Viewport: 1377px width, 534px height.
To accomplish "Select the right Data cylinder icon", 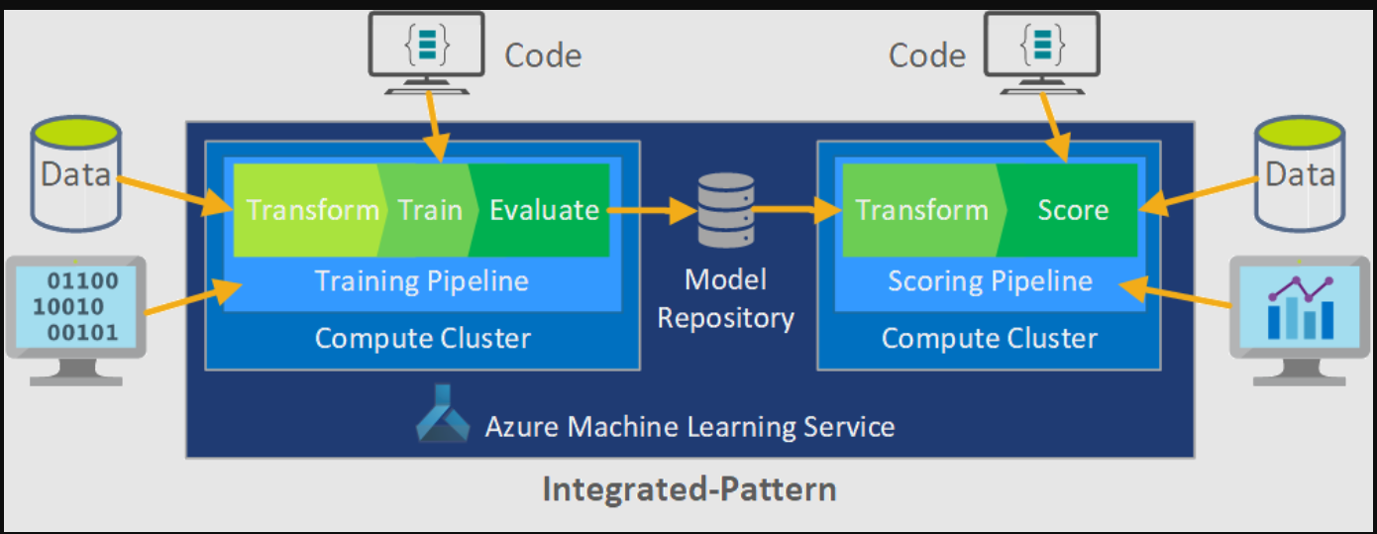I will [x=1300, y=172].
